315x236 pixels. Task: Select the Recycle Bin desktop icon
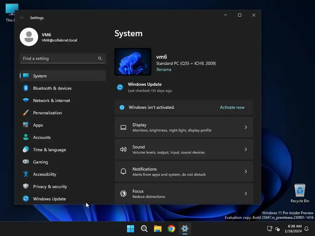(300, 194)
